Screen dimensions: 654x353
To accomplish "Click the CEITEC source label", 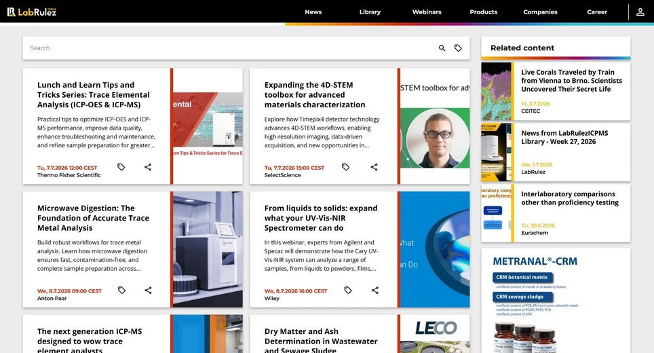I will (531, 111).
